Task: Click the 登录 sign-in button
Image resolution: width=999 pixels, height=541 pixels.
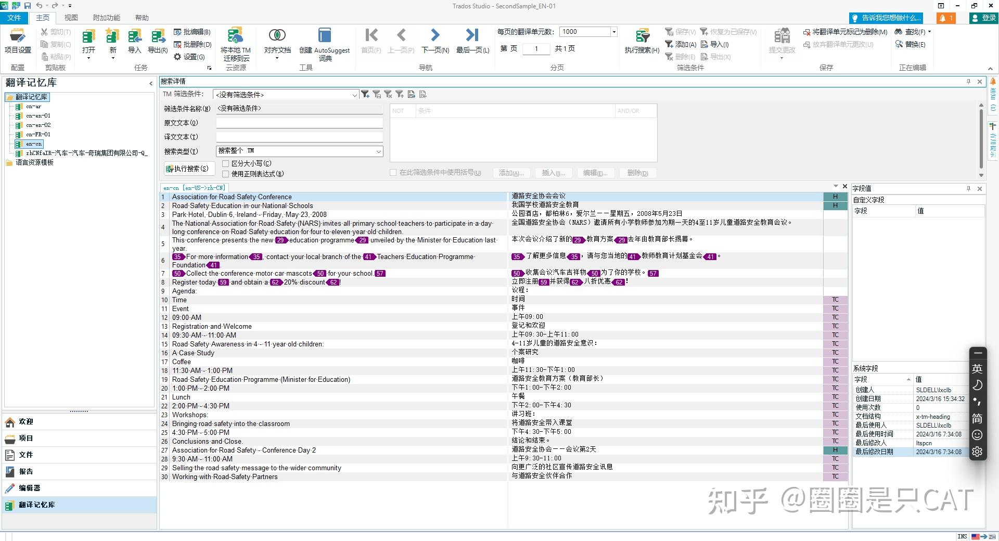Action: click(x=983, y=18)
